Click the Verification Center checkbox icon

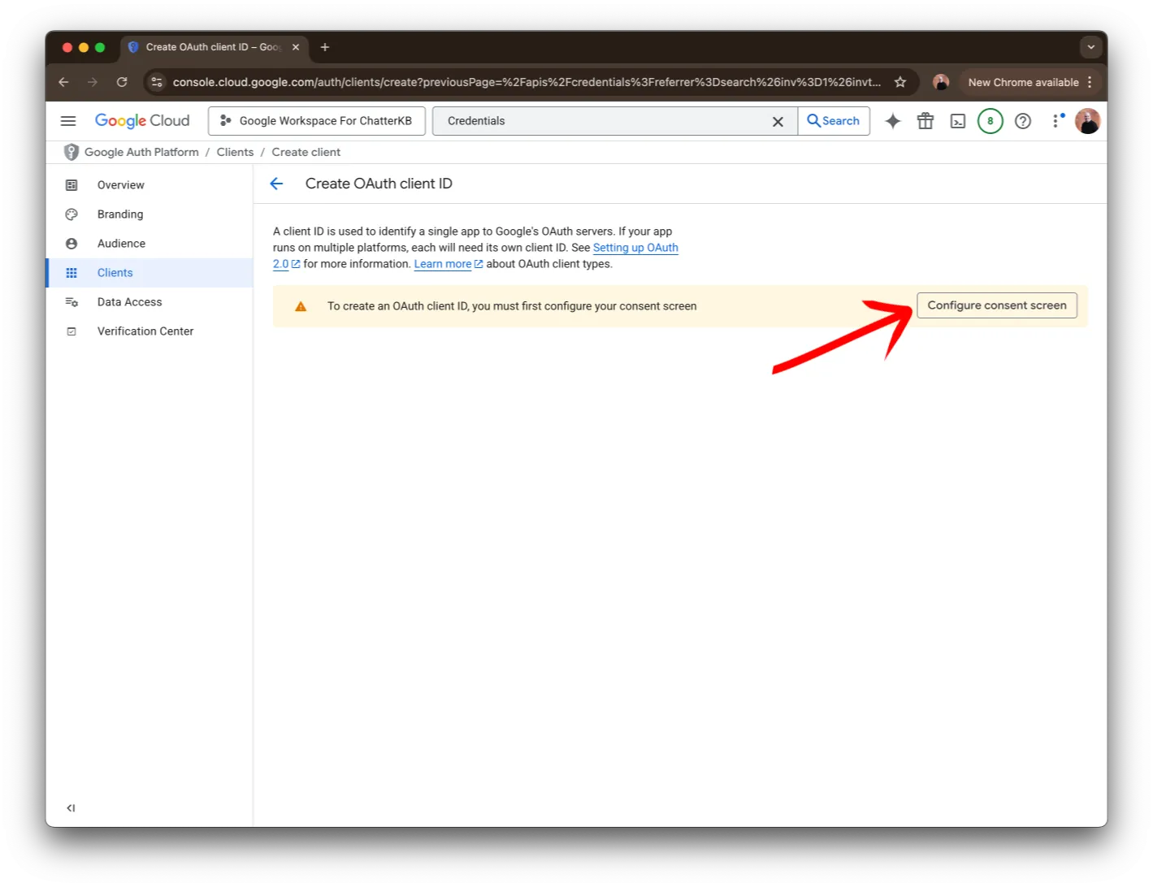(x=72, y=331)
